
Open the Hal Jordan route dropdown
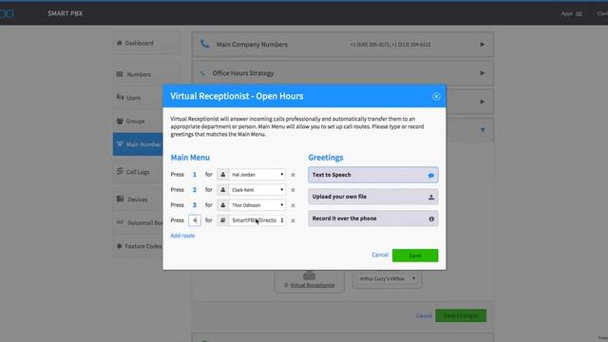[x=257, y=175]
